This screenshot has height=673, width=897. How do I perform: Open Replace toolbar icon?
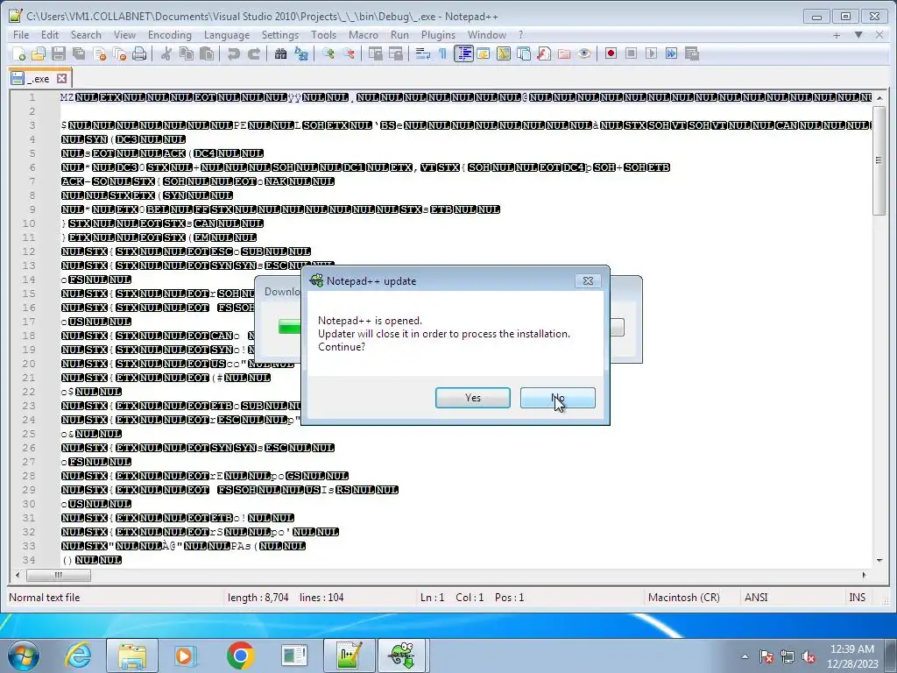click(x=301, y=53)
